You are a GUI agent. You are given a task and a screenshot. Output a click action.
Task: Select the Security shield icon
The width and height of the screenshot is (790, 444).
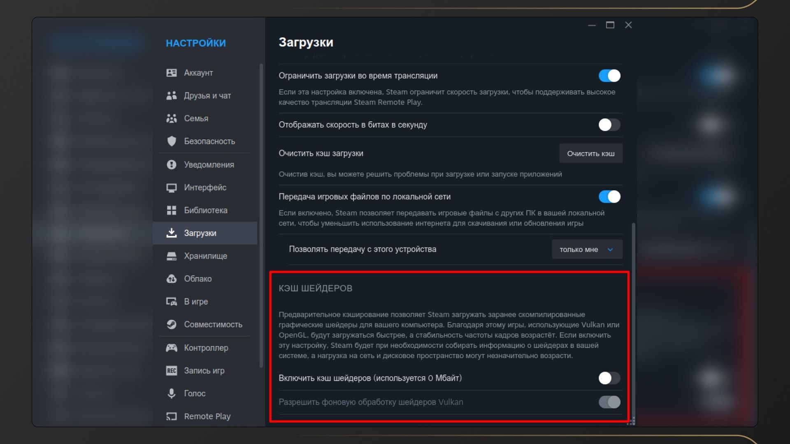point(171,141)
